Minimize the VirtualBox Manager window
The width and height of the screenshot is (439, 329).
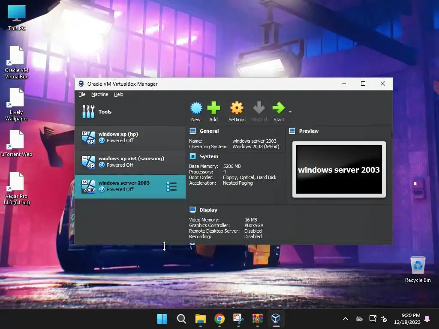[344, 84]
